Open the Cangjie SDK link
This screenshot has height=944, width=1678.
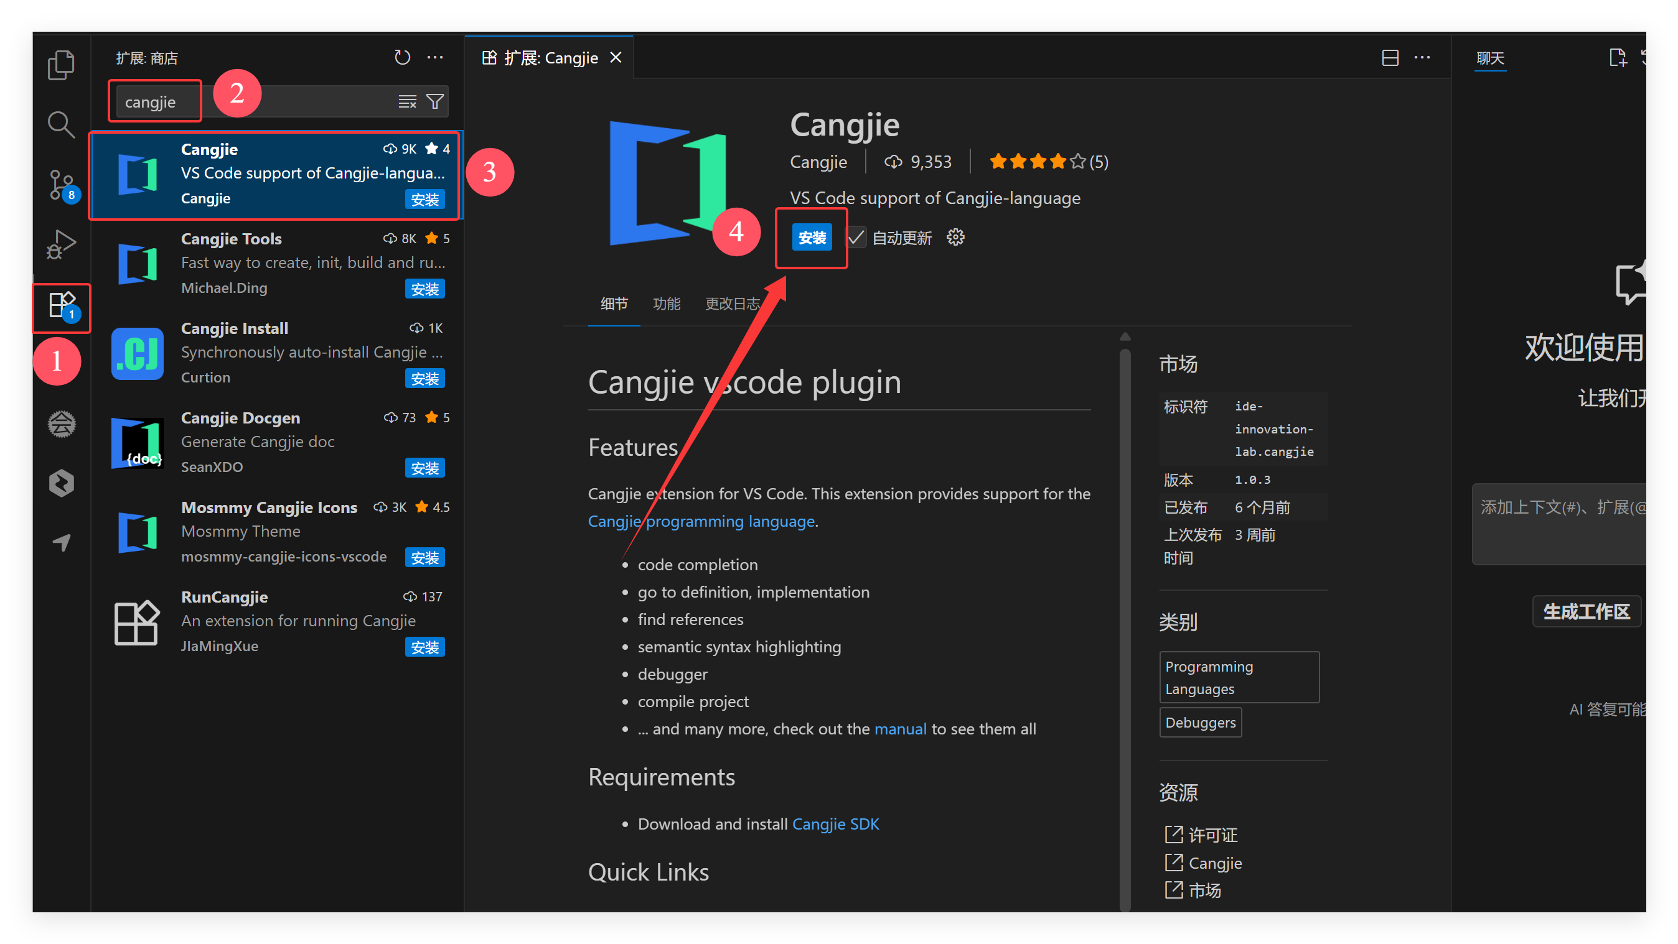click(x=835, y=824)
